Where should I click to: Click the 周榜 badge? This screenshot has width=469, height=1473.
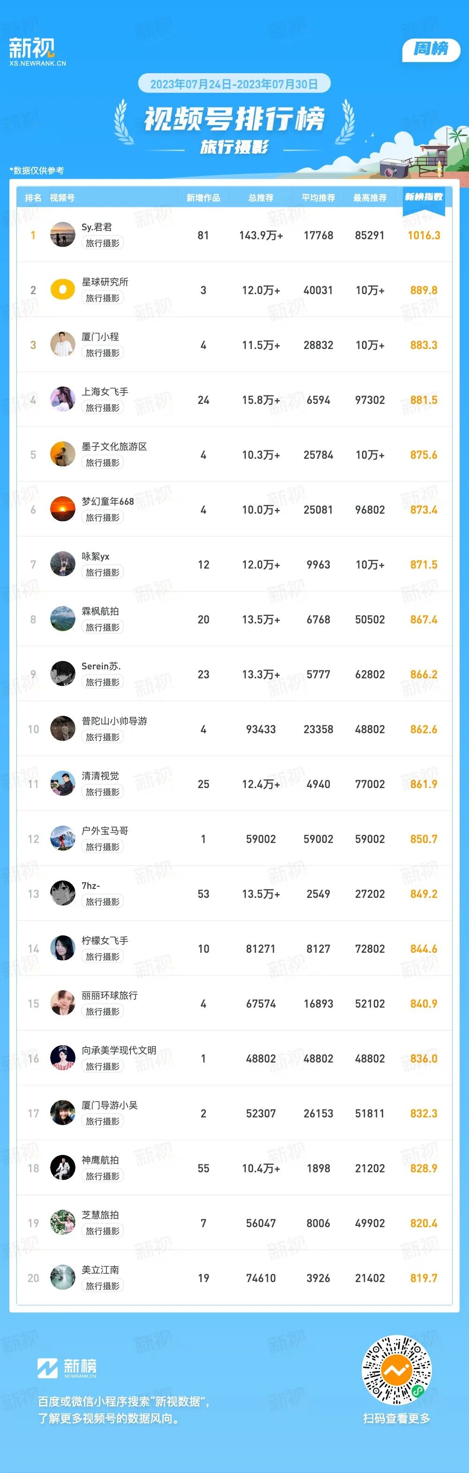click(x=431, y=49)
